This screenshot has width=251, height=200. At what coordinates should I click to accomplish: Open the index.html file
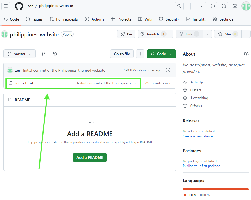[x=24, y=83]
